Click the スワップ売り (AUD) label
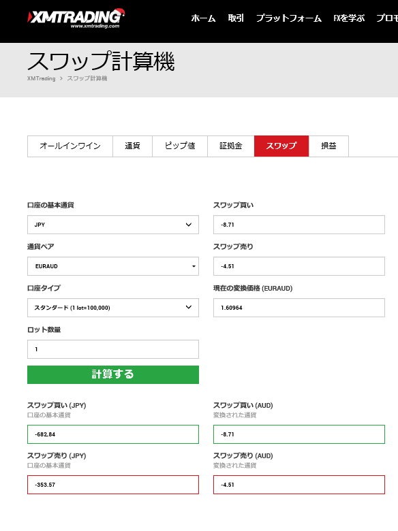This screenshot has height=531, width=398. pos(243,456)
